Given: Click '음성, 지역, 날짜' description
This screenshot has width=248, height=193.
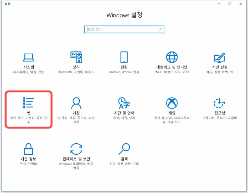Looking at the screenshot, I should tap(124, 118).
